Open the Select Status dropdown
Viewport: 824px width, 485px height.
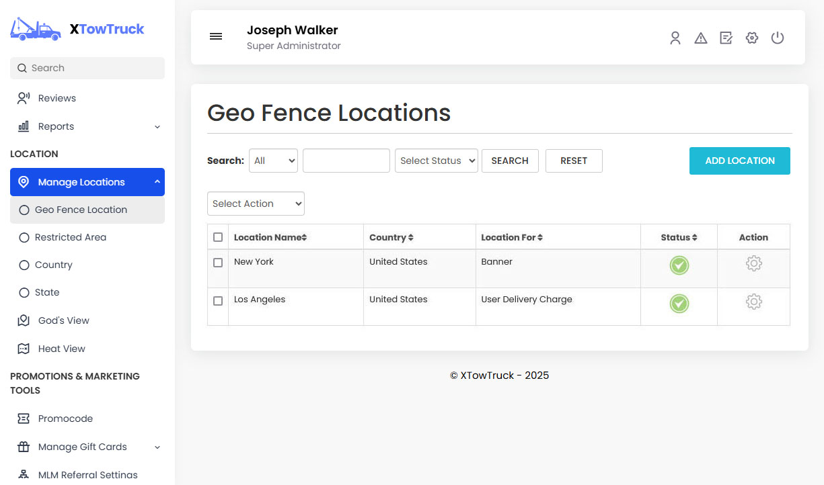point(436,161)
